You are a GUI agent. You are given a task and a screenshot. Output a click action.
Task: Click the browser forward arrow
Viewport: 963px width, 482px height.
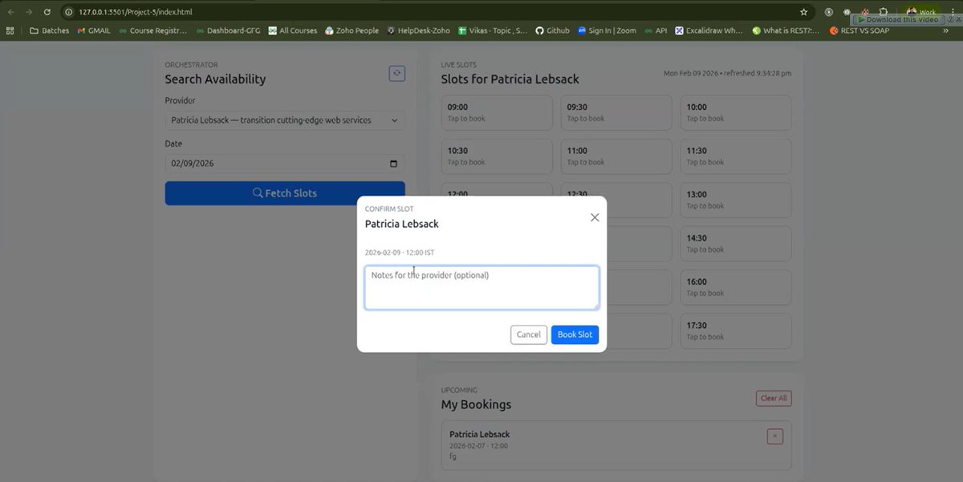click(x=29, y=12)
